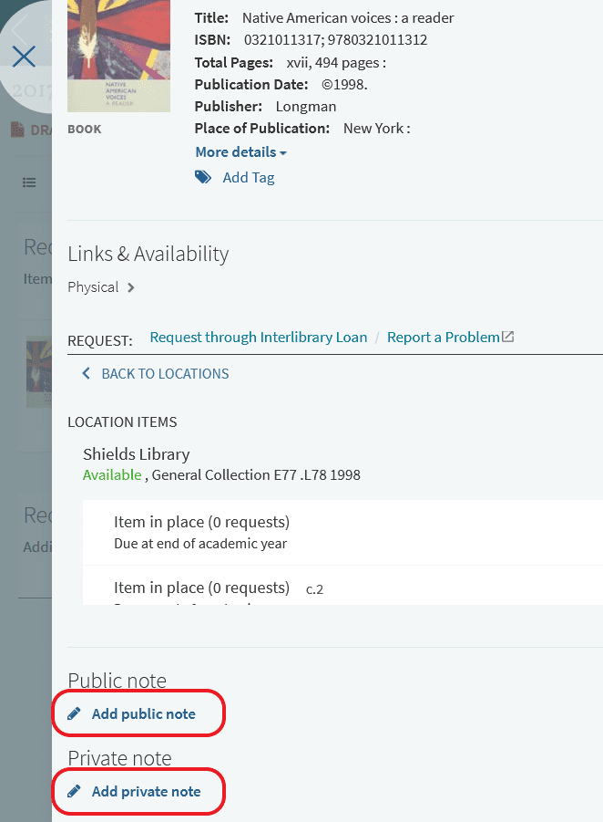
Task: Open the Shields Library location entry
Action: tap(137, 454)
